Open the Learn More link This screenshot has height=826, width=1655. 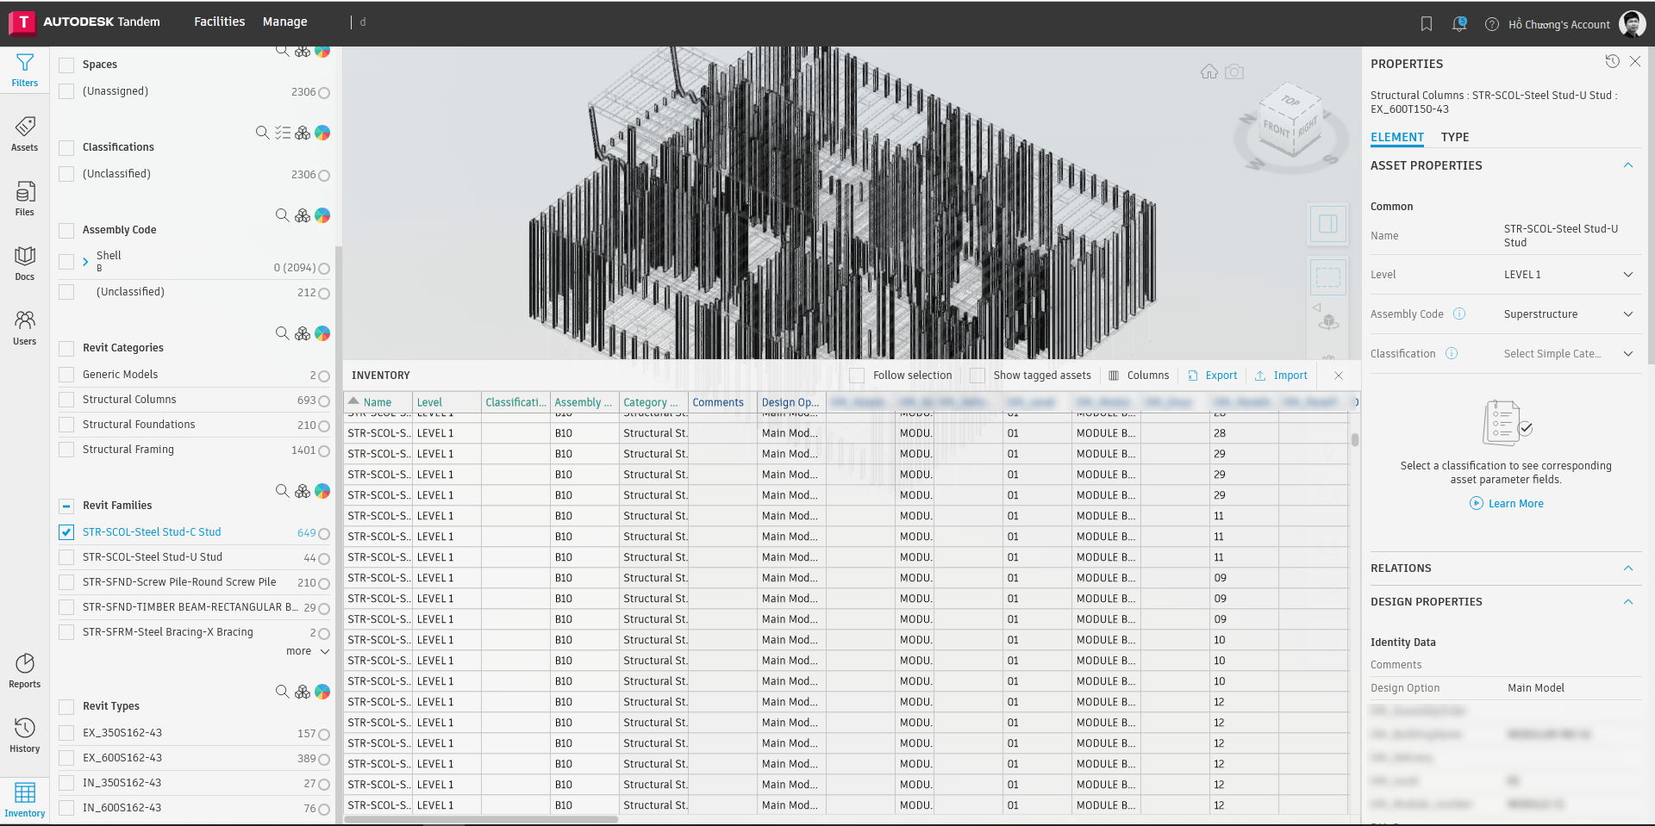pyautogui.click(x=1514, y=504)
